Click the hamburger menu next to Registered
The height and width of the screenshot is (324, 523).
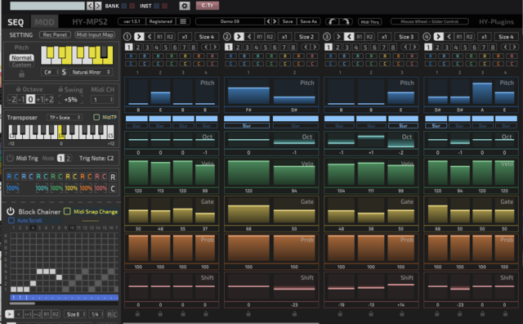pyautogui.click(x=183, y=21)
